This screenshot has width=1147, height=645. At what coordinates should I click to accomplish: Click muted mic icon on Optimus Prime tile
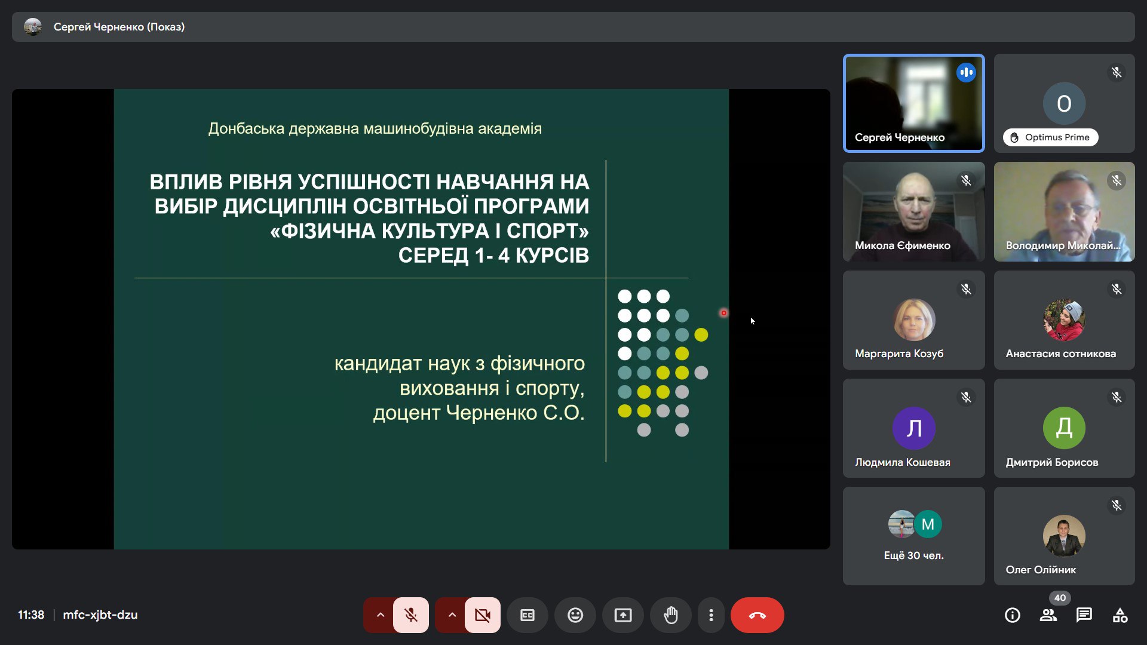pos(1116,73)
